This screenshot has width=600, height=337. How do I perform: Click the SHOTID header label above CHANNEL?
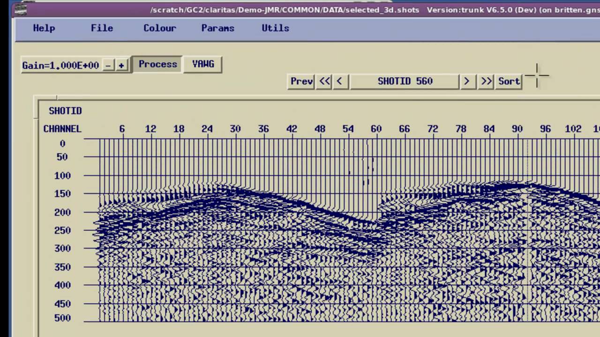tap(65, 111)
